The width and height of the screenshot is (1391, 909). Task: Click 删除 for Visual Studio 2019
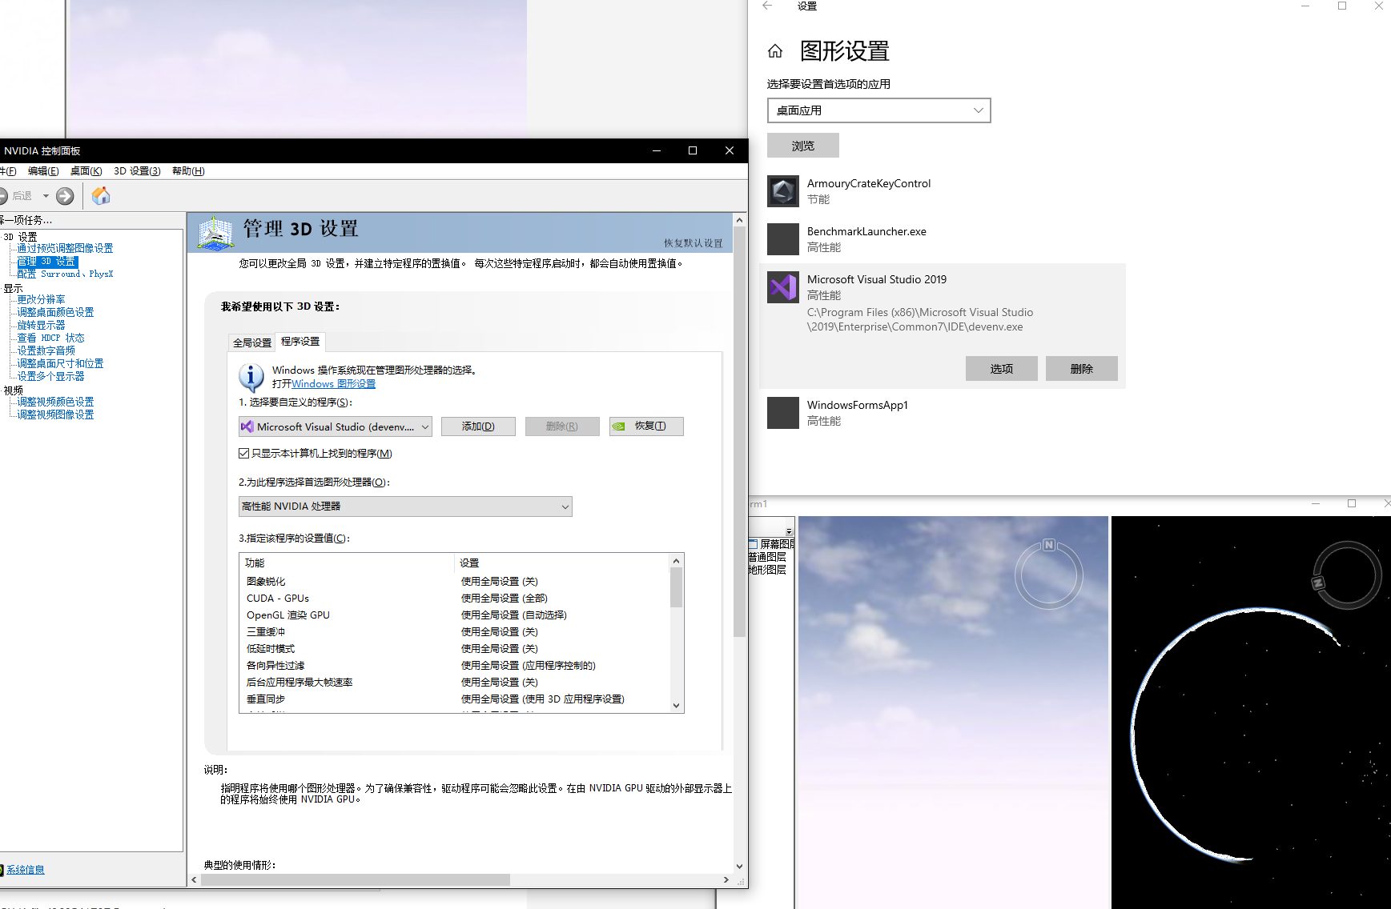1082,369
